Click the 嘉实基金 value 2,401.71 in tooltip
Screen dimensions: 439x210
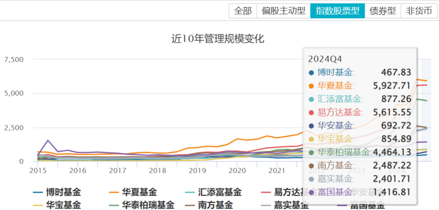pyautogui.click(x=392, y=179)
